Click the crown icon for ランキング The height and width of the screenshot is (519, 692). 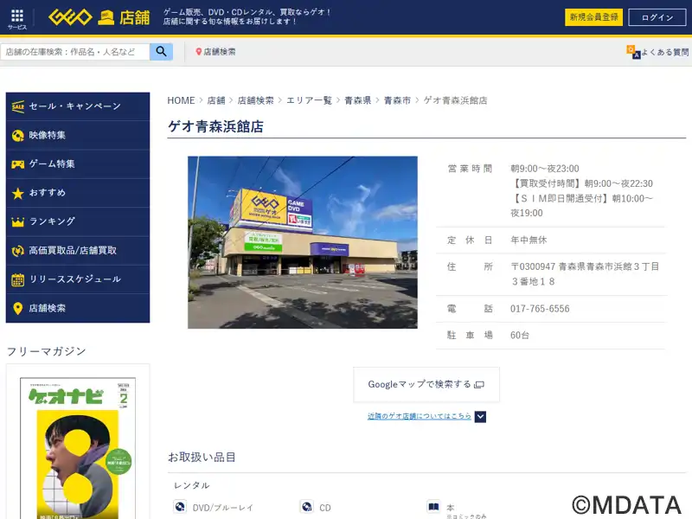click(x=17, y=222)
